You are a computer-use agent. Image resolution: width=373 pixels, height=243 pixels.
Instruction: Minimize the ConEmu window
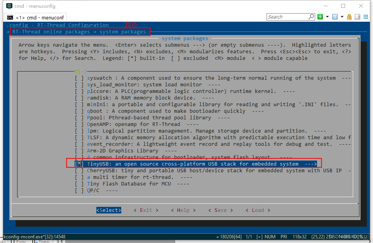pos(326,6)
